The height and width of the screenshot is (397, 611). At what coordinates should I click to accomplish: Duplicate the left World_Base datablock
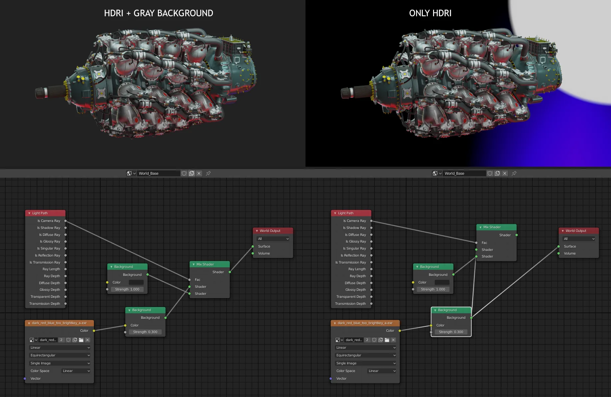[x=192, y=173]
